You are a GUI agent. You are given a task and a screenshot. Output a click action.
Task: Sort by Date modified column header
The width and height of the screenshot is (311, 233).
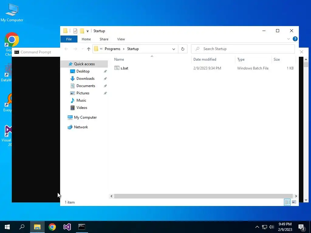coord(205,59)
